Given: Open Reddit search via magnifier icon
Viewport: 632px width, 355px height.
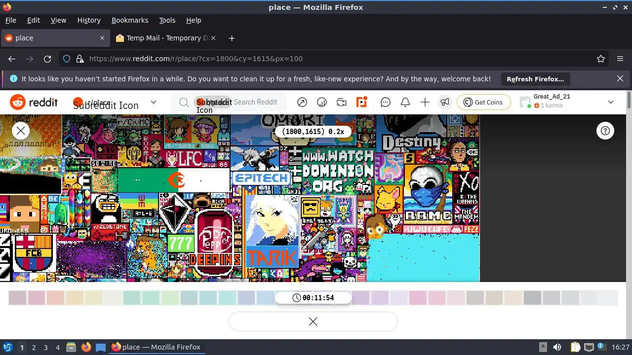Looking at the screenshot, I should click(184, 102).
